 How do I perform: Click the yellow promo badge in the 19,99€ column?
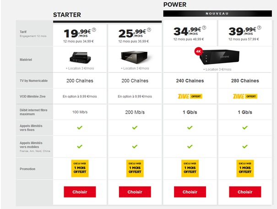pyautogui.click(x=80, y=168)
